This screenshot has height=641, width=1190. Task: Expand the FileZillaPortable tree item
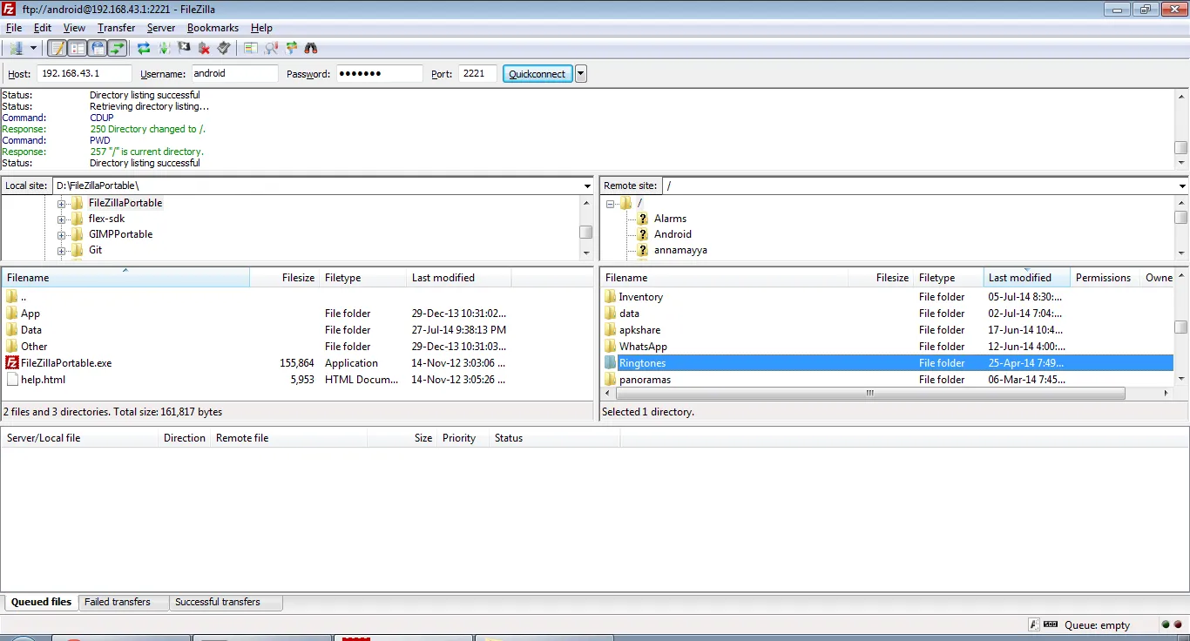(x=60, y=202)
